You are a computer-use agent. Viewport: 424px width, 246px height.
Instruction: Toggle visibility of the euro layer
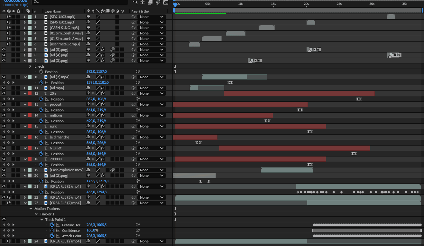tap(4, 126)
